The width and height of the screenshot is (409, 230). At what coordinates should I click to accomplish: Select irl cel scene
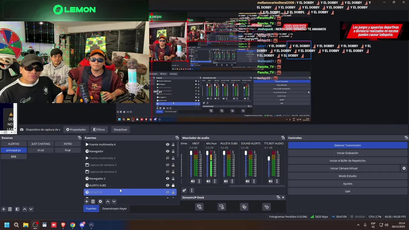pyautogui.click(x=41, y=150)
